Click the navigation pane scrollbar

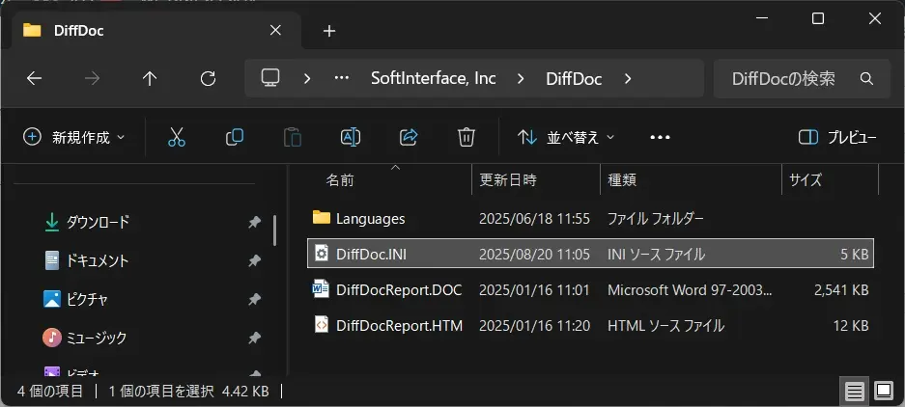274,231
